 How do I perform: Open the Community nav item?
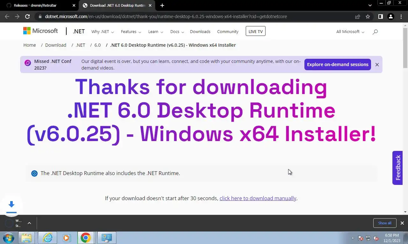[x=228, y=32]
